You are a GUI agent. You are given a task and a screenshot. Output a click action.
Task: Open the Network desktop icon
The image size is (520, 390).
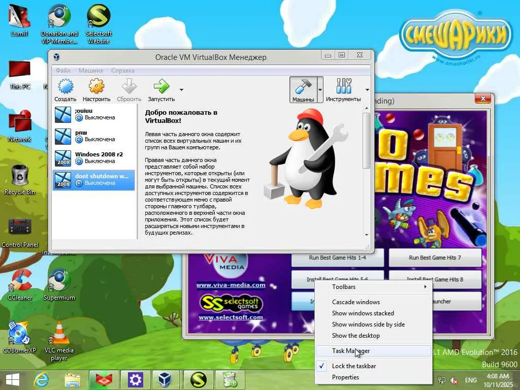point(20,126)
